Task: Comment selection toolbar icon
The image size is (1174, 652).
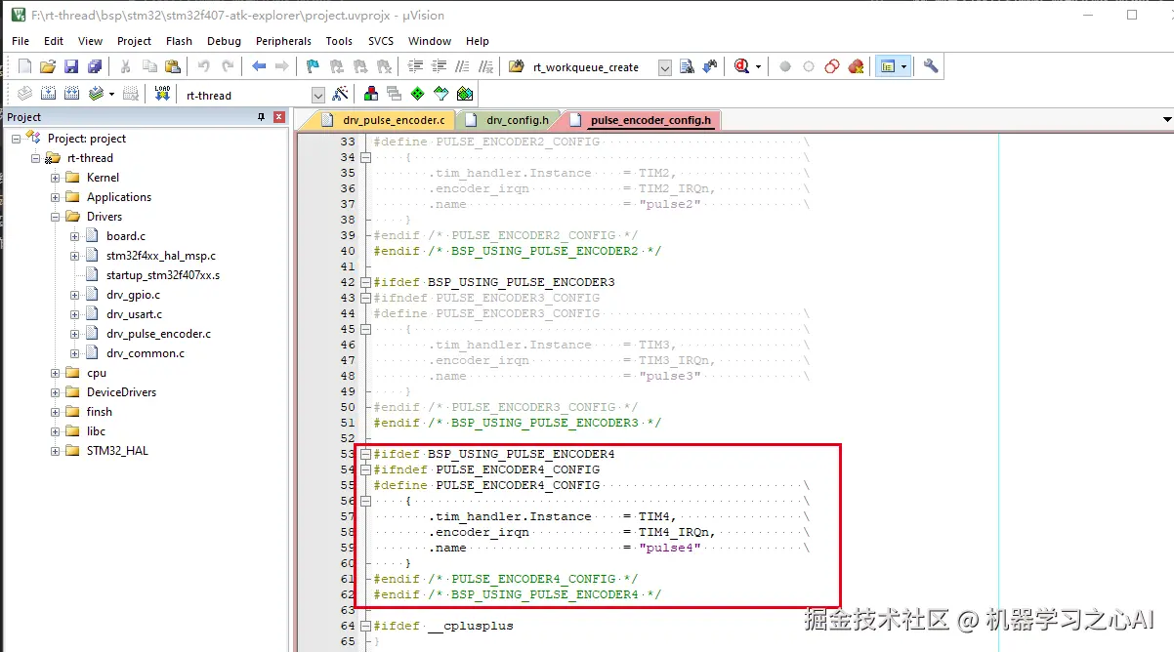Action: [462, 66]
